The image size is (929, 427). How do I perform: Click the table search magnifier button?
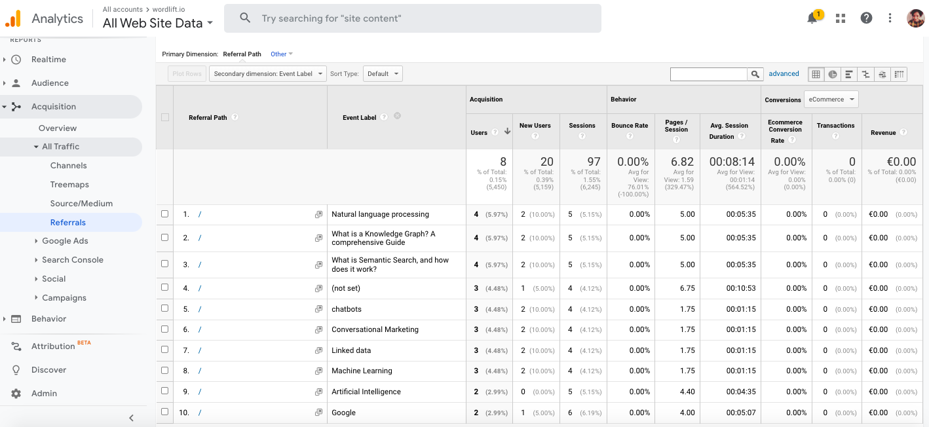(755, 74)
